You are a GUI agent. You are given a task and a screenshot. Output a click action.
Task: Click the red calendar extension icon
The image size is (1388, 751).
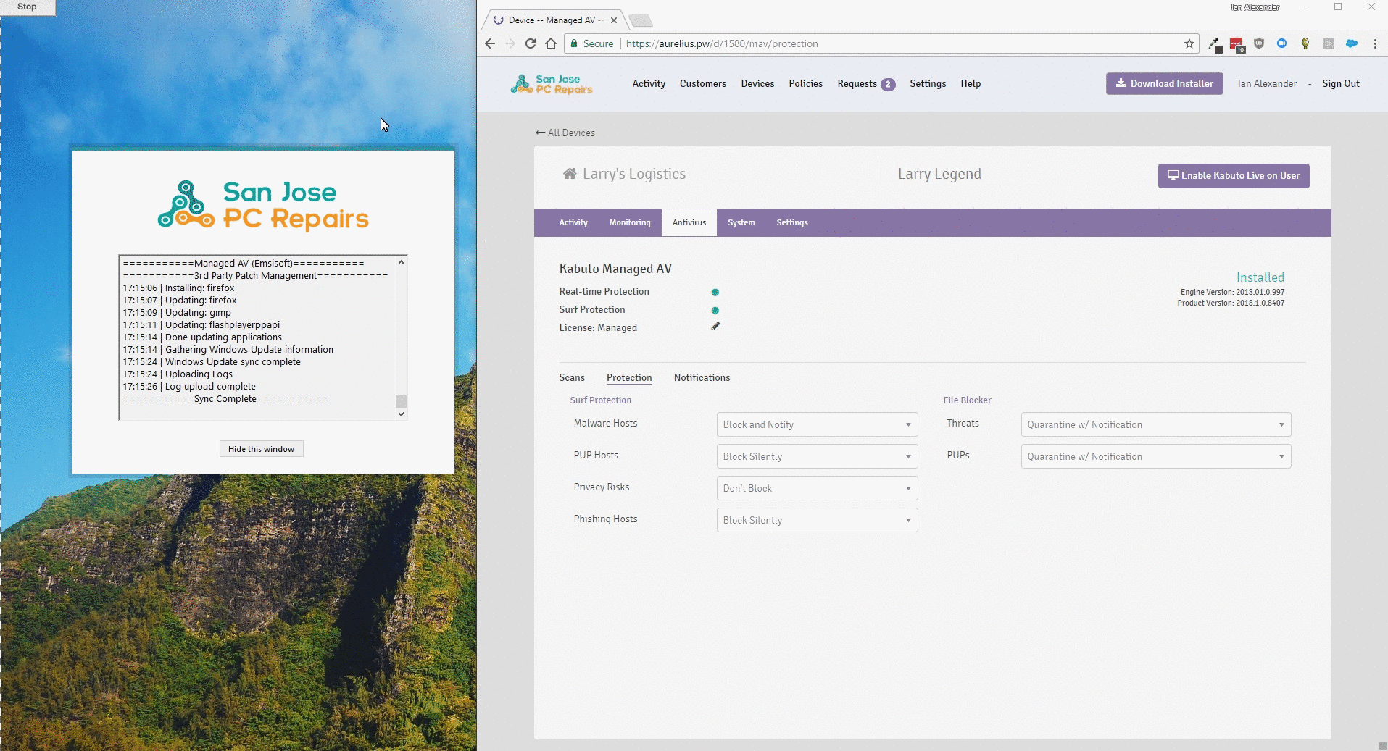[1237, 45]
